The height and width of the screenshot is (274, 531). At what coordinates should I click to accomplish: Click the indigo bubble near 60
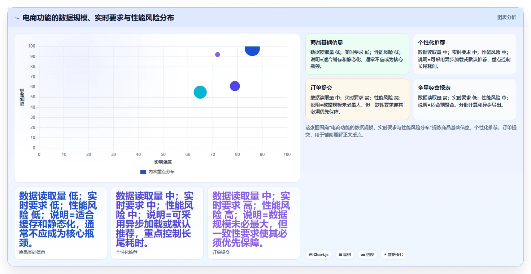[x=235, y=86]
